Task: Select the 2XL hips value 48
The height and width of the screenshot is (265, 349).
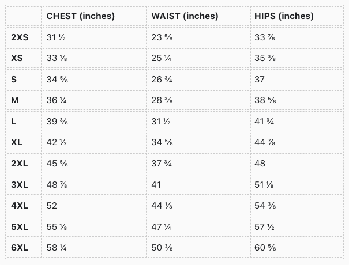Action: click(260, 164)
